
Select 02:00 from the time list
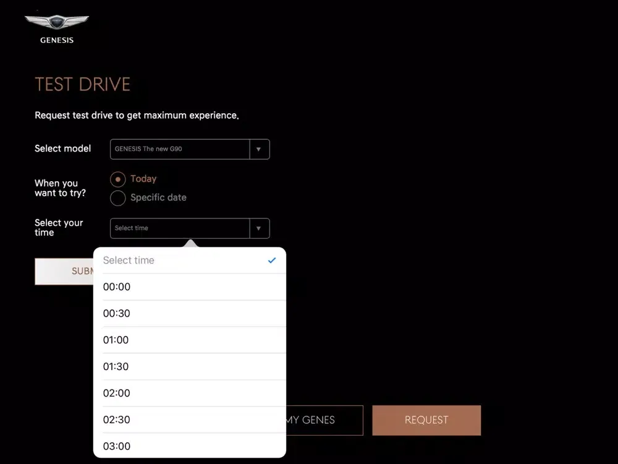(190, 393)
